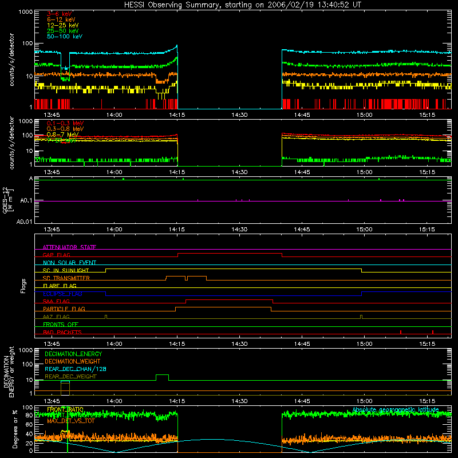Click 14:45 tick under the decimation panel
The image size is (458, 458).
(302, 401)
